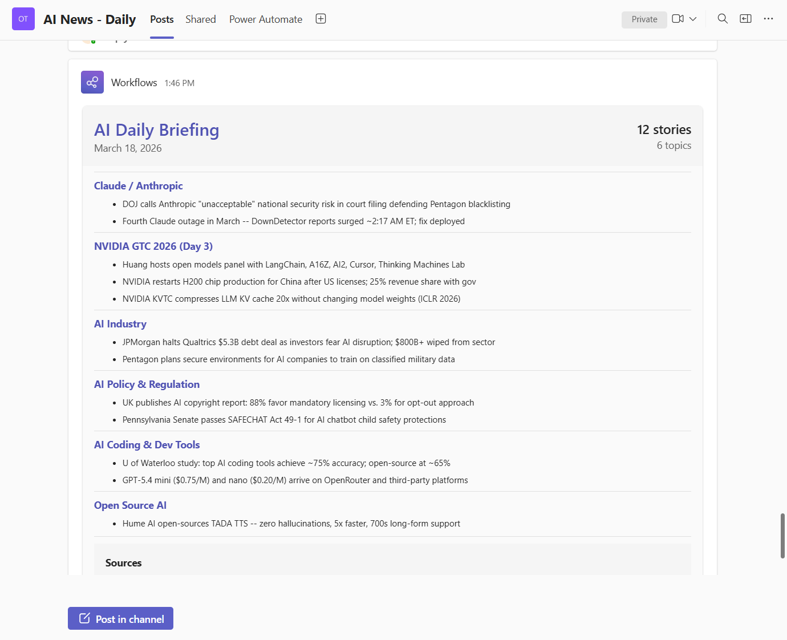Open the Claude / Anthropic topic heading

pyautogui.click(x=138, y=186)
